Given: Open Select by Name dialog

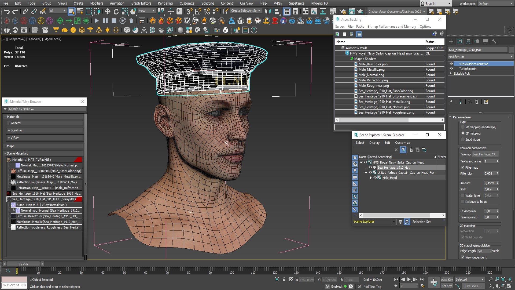Looking at the screenshot, I should (x=80, y=11).
